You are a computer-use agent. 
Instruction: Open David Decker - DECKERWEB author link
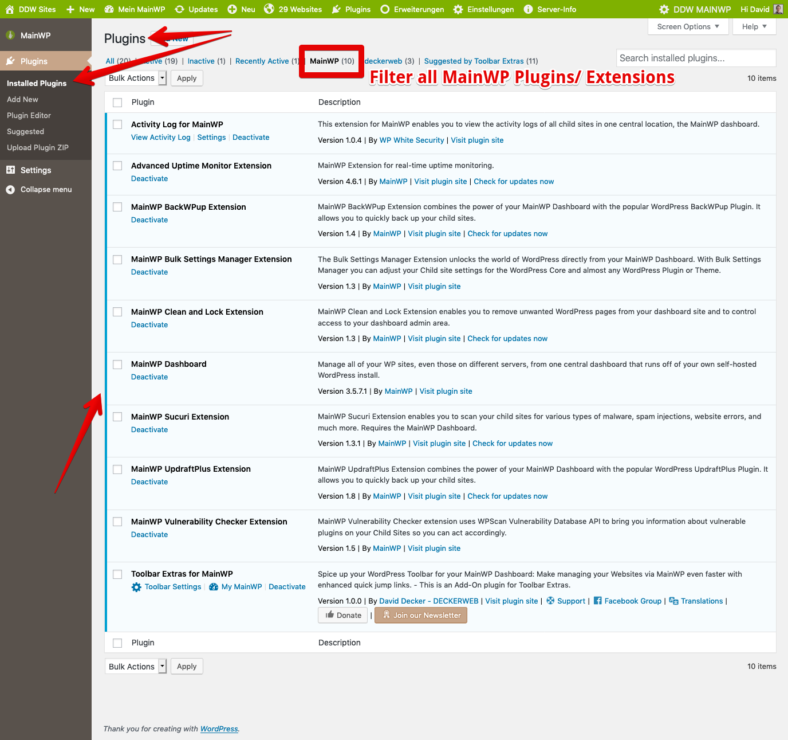point(429,601)
